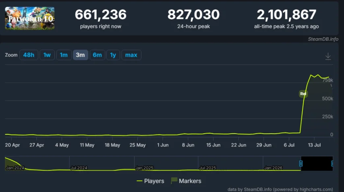Click the chart download menu icon
The image size is (344, 192).
tap(328, 56)
